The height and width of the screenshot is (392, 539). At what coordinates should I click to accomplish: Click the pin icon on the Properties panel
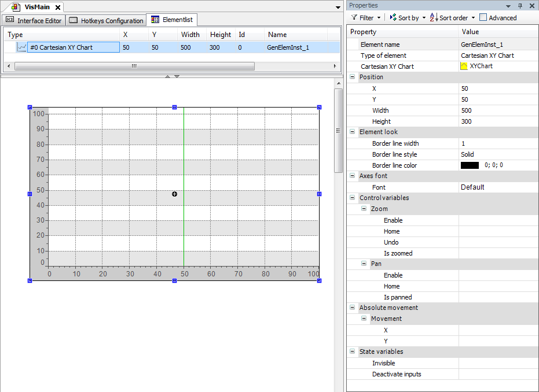[520, 5]
